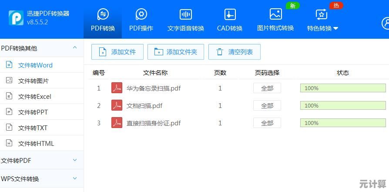
Task: Switch to 文件转图片 conversion
Action: [34, 81]
